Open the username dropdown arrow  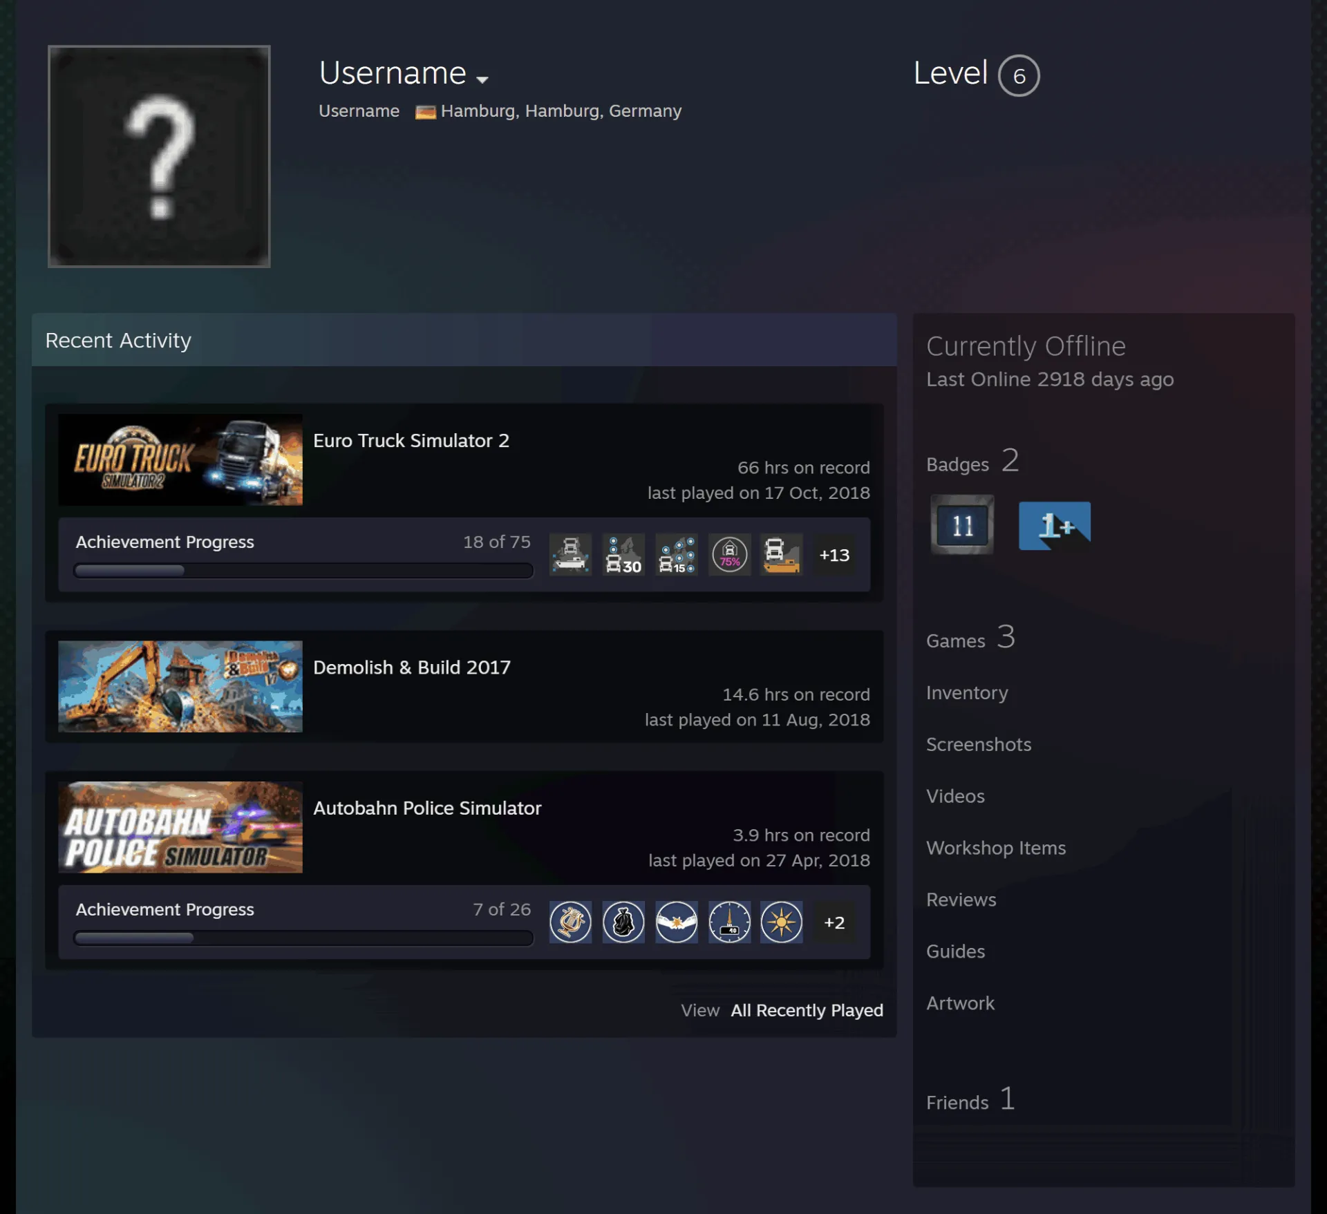pos(482,79)
